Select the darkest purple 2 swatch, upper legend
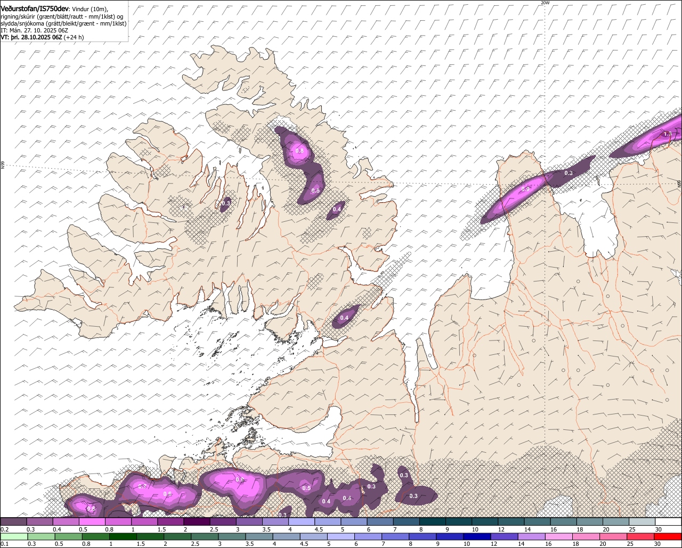The width and height of the screenshot is (682, 548). 197,522
